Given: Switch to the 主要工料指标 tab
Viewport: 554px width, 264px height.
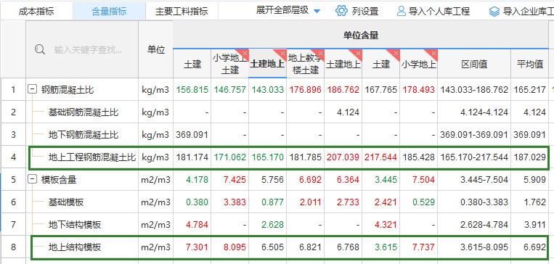Looking at the screenshot, I should coord(182,12).
